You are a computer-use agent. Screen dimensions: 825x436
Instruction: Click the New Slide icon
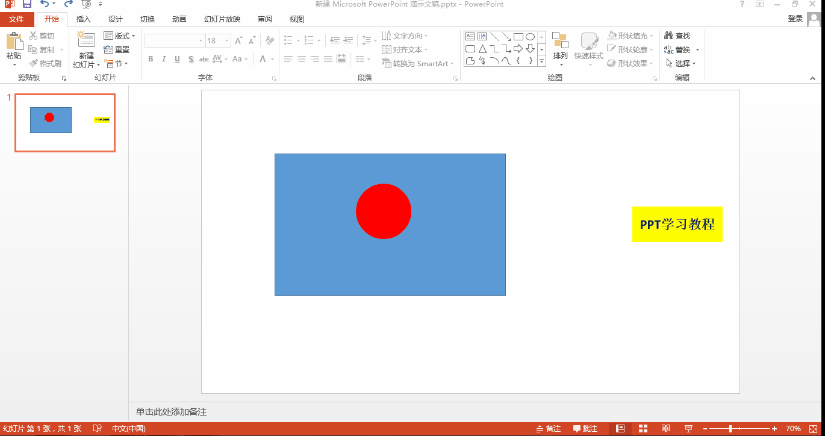pyautogui.click(x=86, y=41)
